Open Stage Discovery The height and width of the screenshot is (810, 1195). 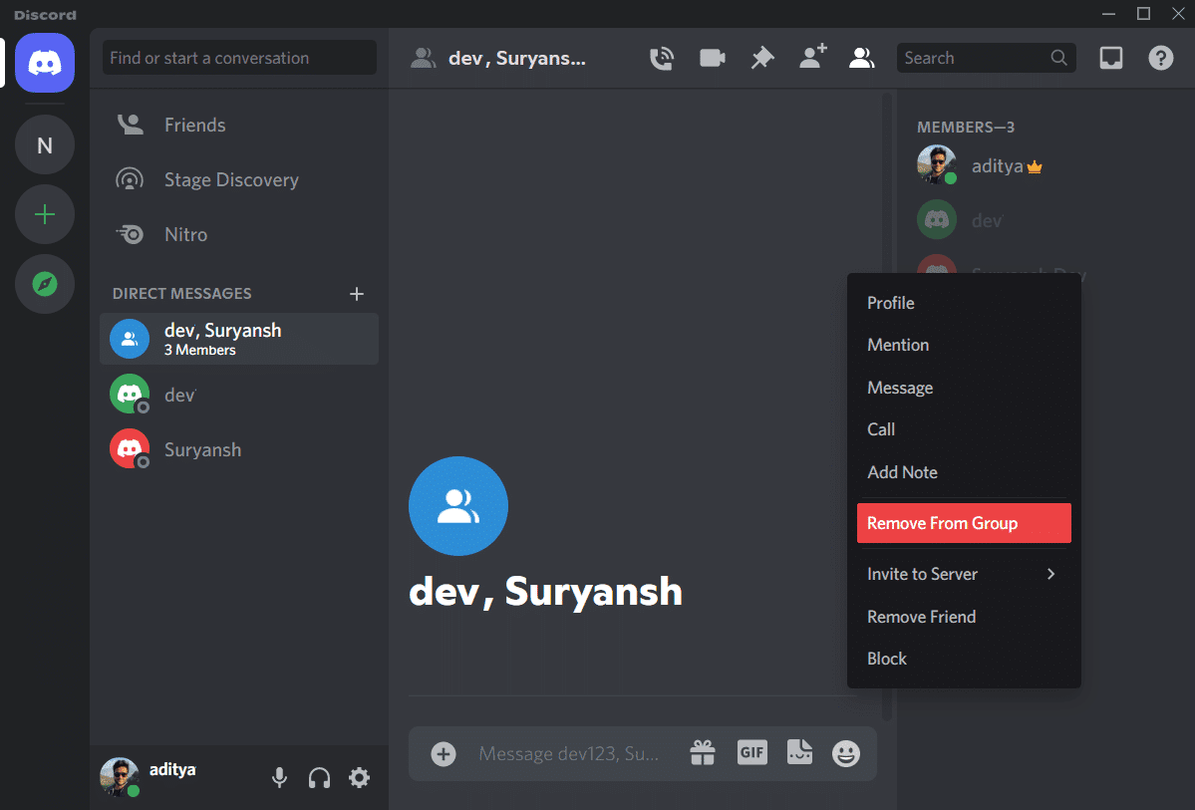click(230, 179)
